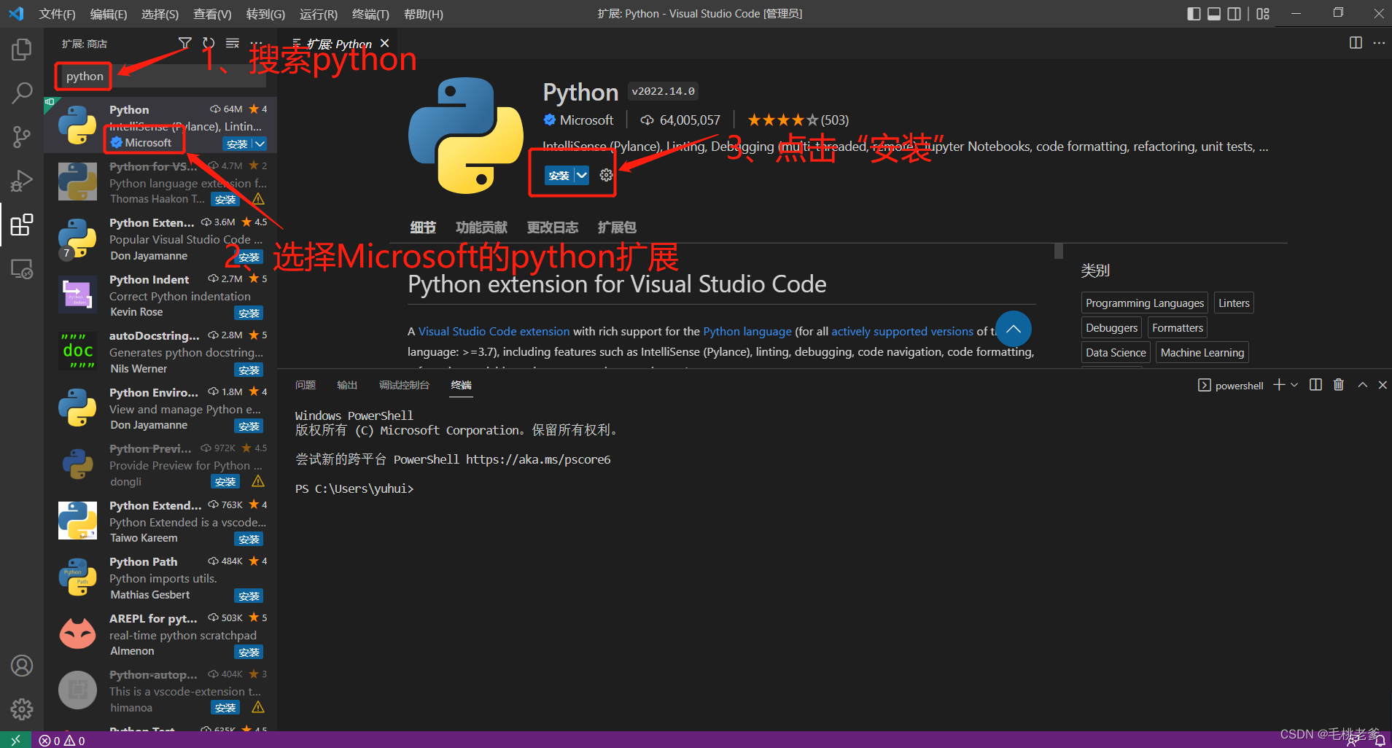Split the editor to the right
The width and height of the screenshot is (1392, 748).
click(1356, 43)
